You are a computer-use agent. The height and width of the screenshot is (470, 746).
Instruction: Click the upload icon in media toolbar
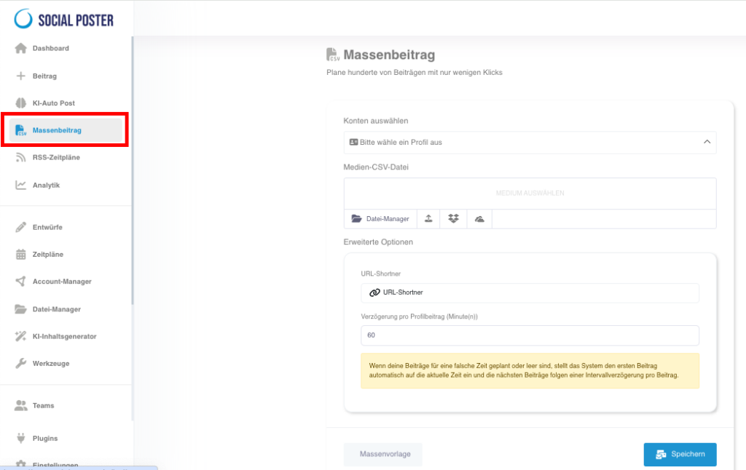point(428,218)
